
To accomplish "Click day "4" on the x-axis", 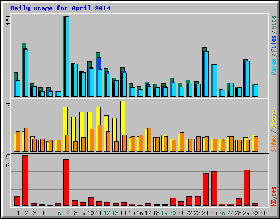I will pos(43,213).
